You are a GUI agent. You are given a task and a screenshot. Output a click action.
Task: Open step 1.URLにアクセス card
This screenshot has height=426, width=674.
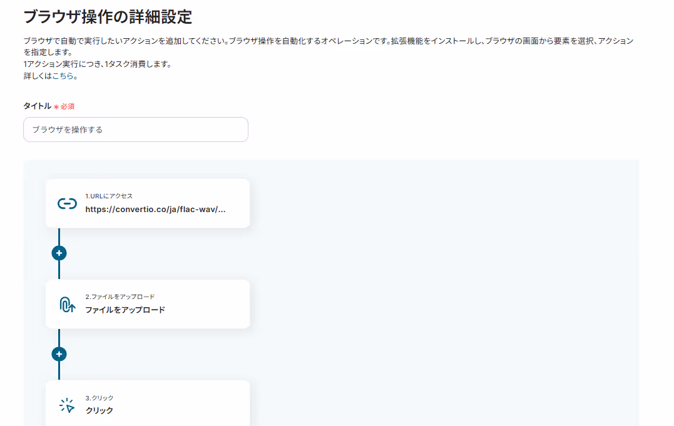tap(148, 203)
